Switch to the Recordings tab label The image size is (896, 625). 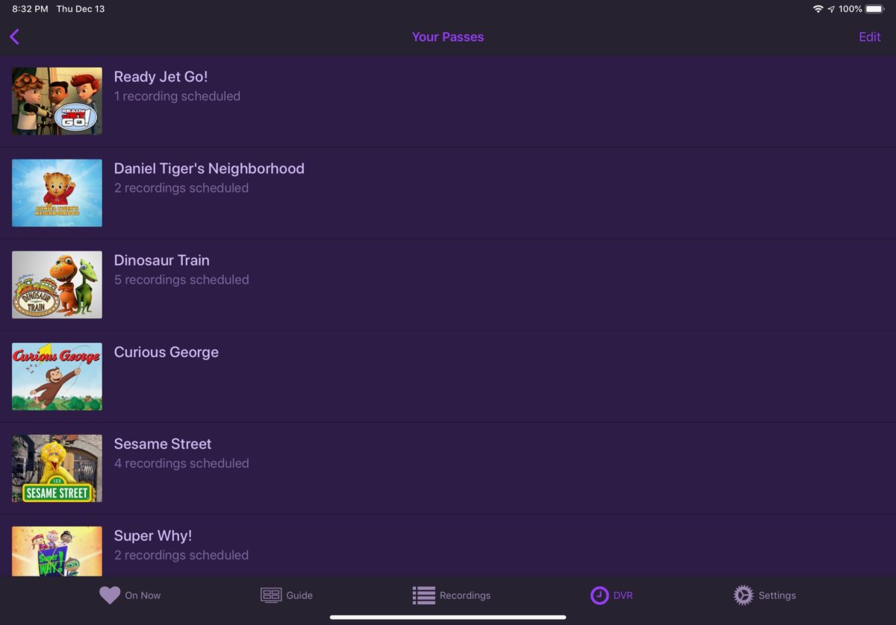465,595
